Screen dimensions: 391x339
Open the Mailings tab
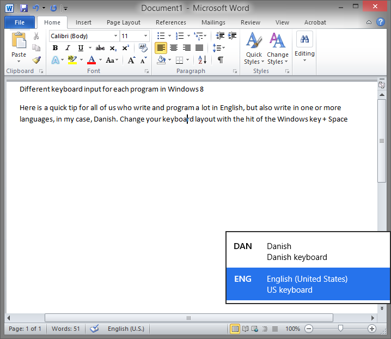point(213,22)
